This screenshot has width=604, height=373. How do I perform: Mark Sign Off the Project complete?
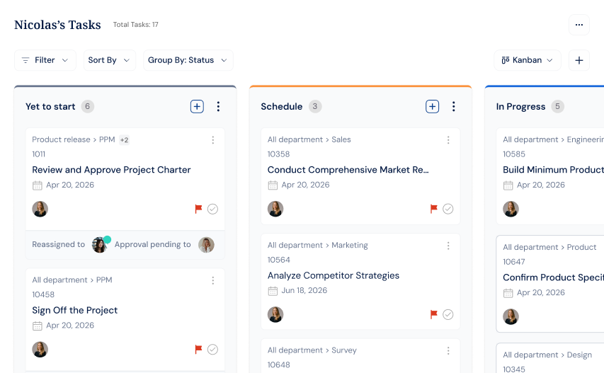pos(212,350)
